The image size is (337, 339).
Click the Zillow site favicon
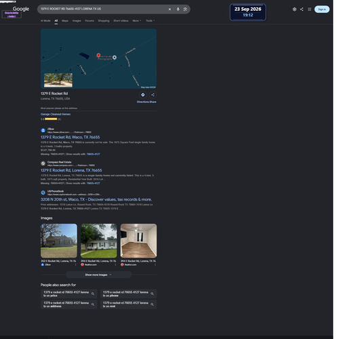click(x=43, y=130)
